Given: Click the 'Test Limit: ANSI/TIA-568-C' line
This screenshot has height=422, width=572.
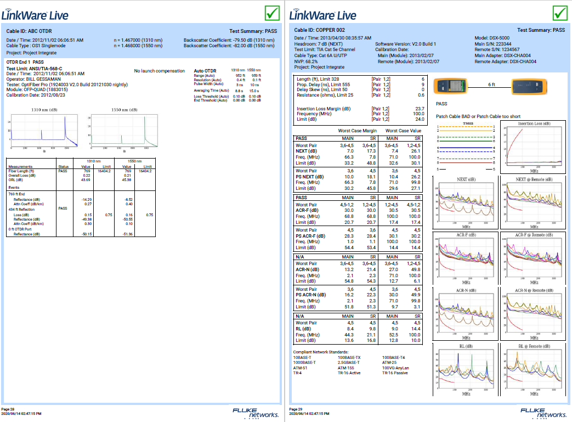Looking at the screenshot, I should coord(35,68).
